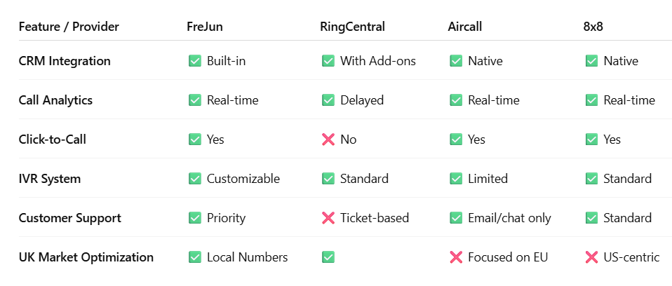Click the Aircall column header
672x286 pixels.
[x=464, y=27]
